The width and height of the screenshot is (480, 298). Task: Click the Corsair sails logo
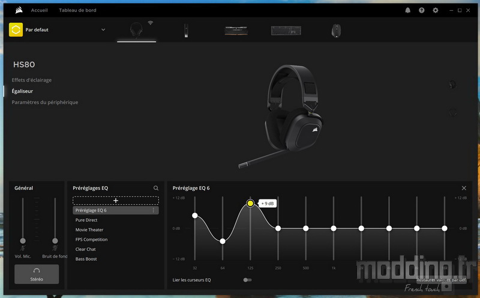(19, 10)
